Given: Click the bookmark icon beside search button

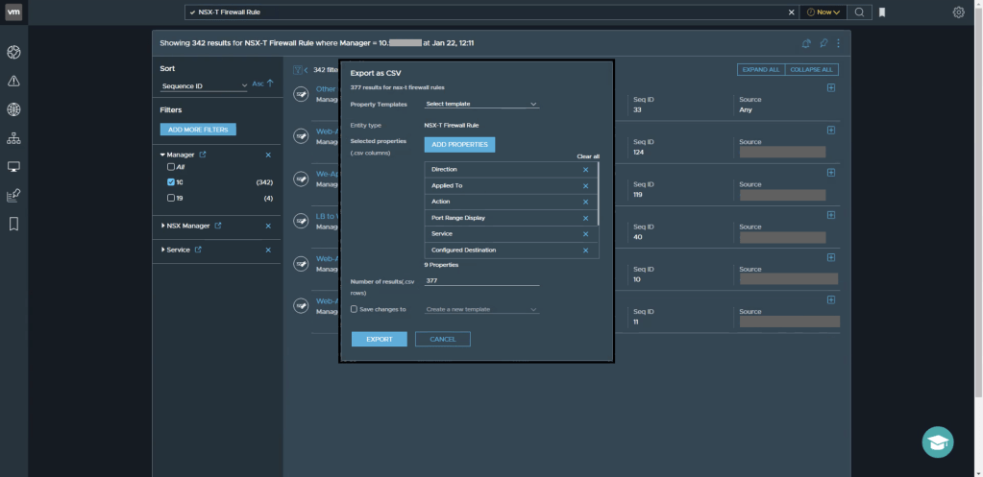Looking at the screenshot, I should tap(882, 12).
